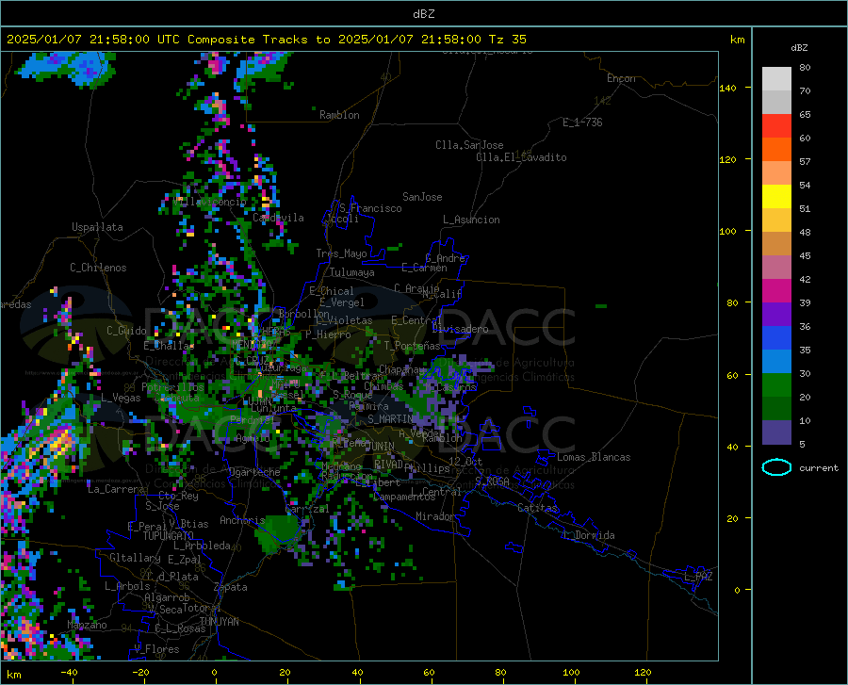
Task: Click the 0 km tick on the horizontal axis
Action: [x=215, y=673]
